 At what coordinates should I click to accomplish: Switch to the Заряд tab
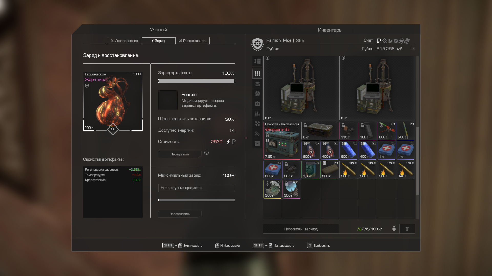click(x=158, y=41)
